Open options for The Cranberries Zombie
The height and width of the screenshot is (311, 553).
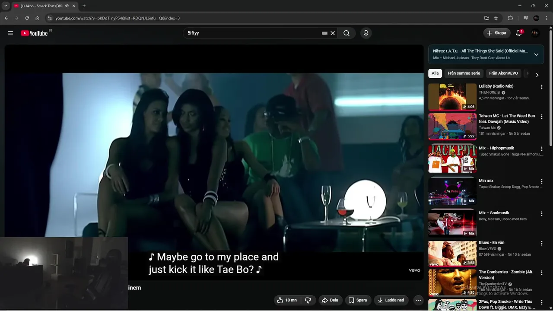tap(541, 273)
